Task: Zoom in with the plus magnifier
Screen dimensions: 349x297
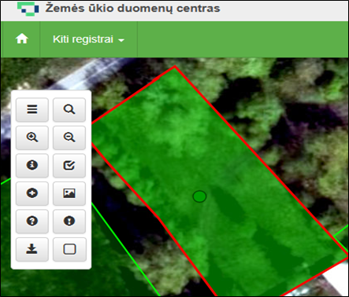Action: pos(32,137)
